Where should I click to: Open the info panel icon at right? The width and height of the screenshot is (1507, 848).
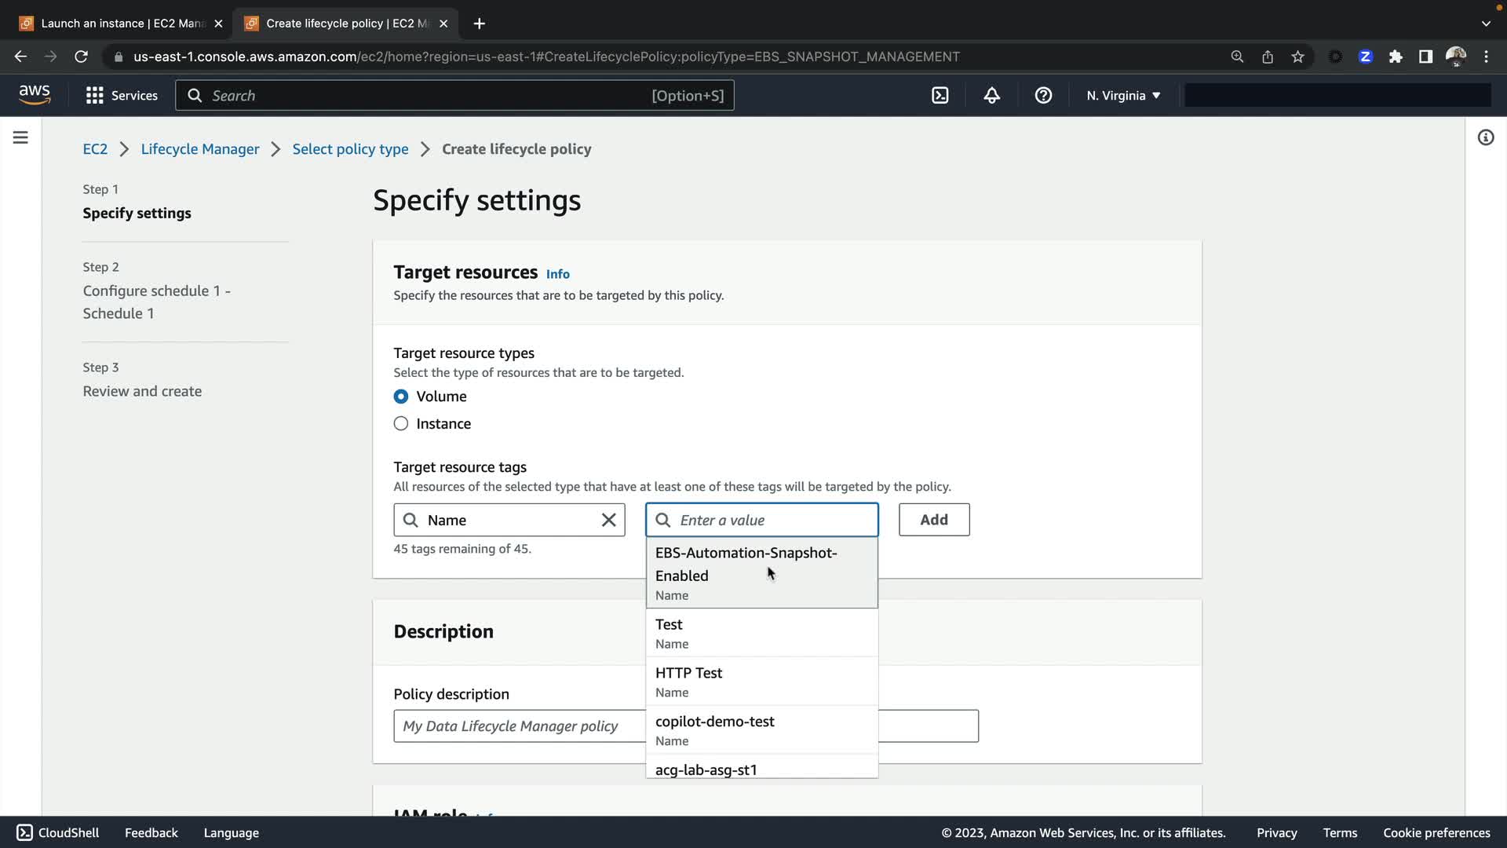[1485, 137]
